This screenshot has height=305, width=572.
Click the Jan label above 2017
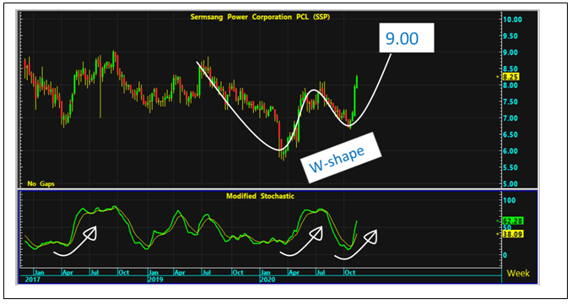(x=39, y=273)
